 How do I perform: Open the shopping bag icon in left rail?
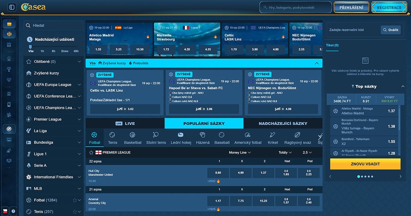coord(9,24)
